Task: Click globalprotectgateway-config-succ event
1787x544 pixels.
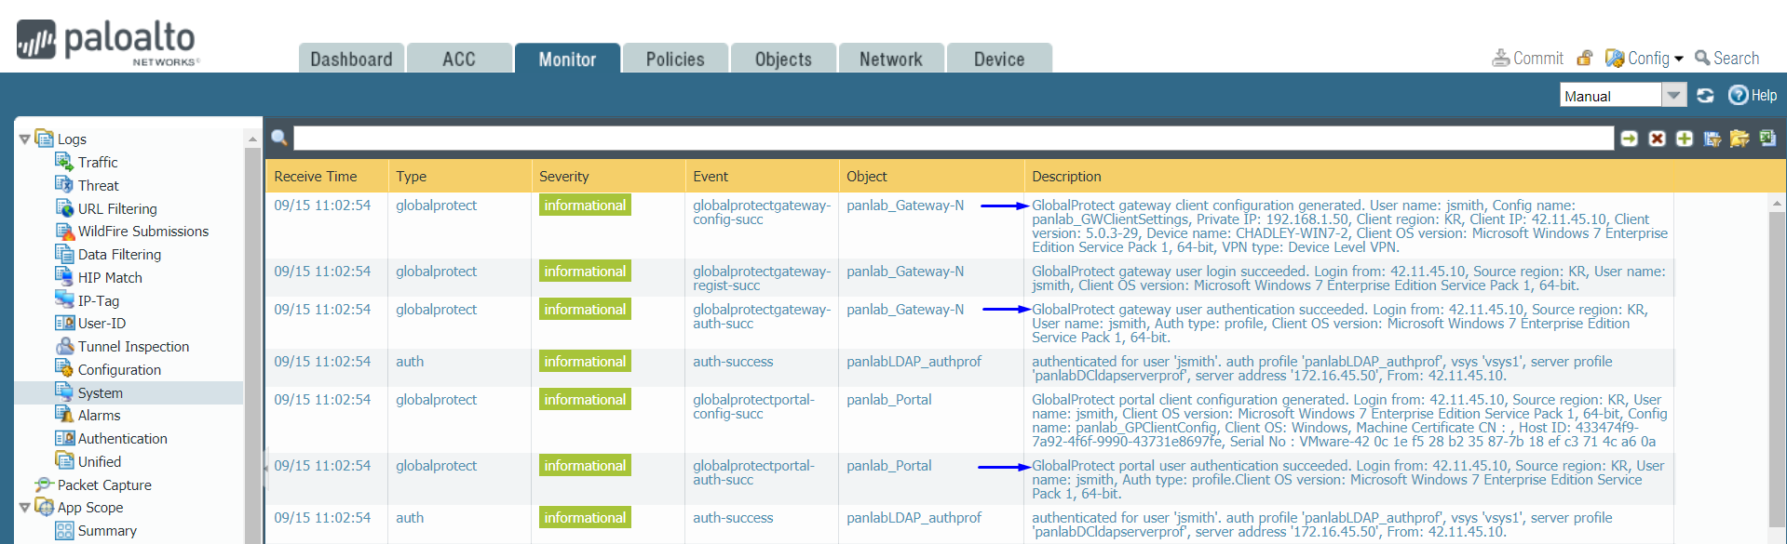Action: (x=762, y=212)
